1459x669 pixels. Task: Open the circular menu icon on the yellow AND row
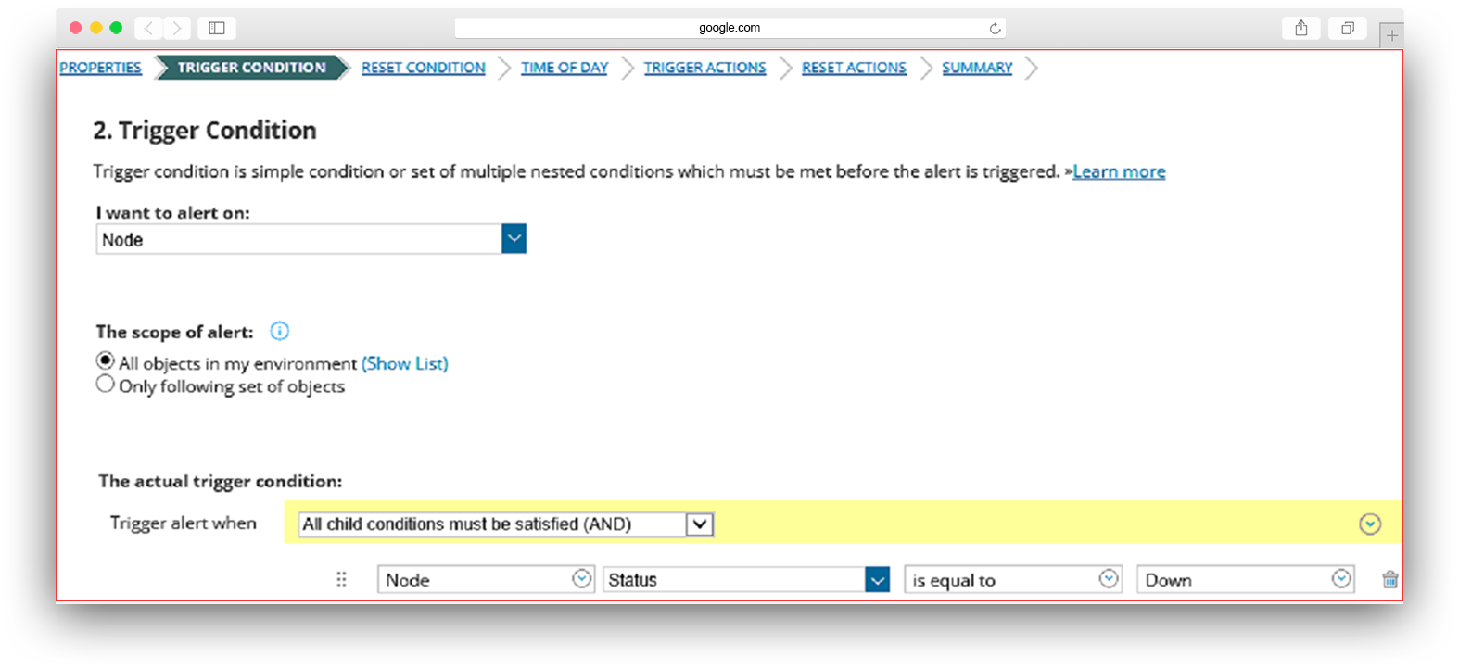pos(1370,524)
